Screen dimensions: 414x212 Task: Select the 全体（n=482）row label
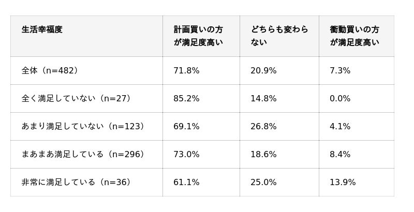51,71
